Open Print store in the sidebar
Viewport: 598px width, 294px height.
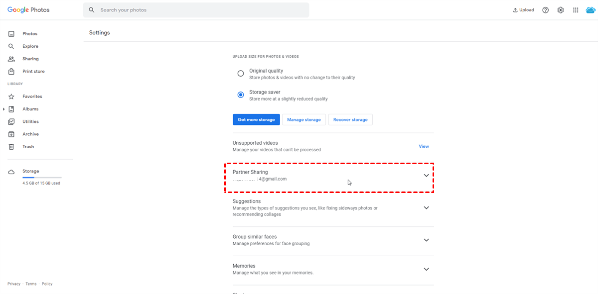[33, 72]
